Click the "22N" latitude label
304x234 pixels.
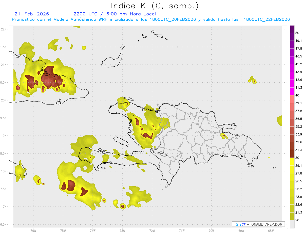coord(4,29)
